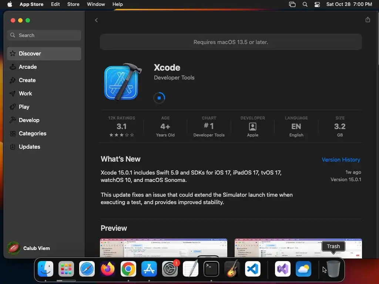Click the Version 15.0.1 label
This screenshot has width=379, height=284.
pyautogui.click(x=346, y=179)
